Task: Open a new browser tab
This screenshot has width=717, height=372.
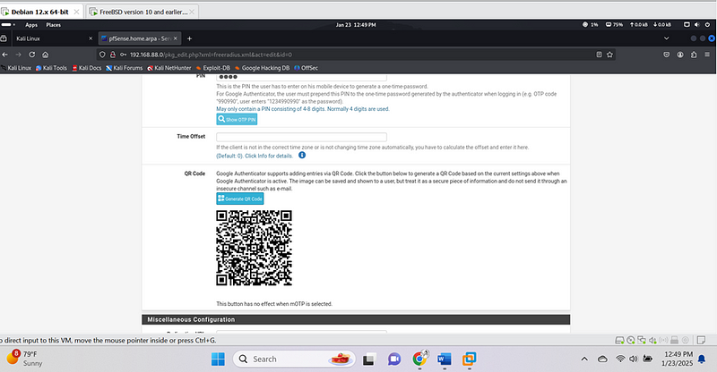Action: pos(189,38)
